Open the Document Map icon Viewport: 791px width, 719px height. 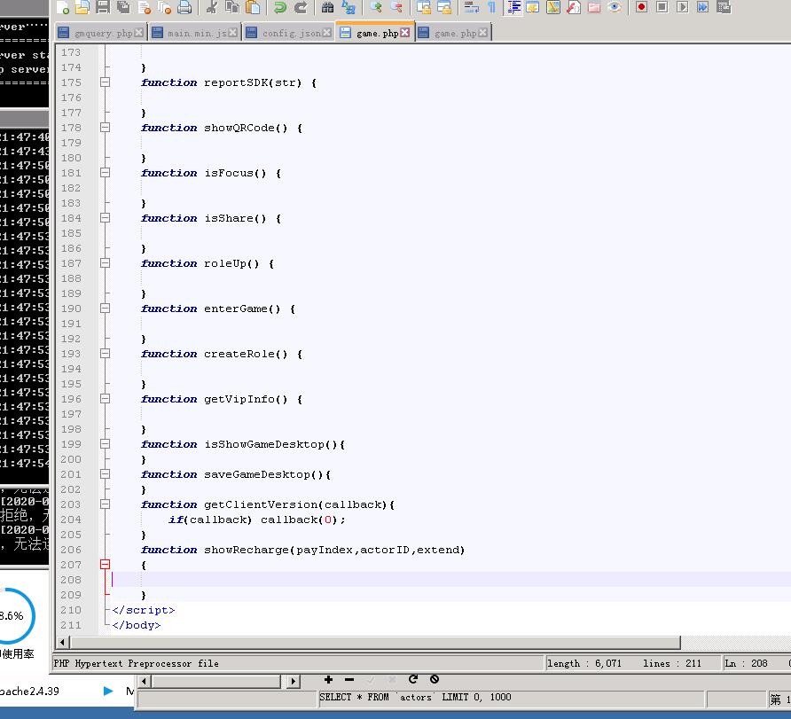click(x=553, y=7)
